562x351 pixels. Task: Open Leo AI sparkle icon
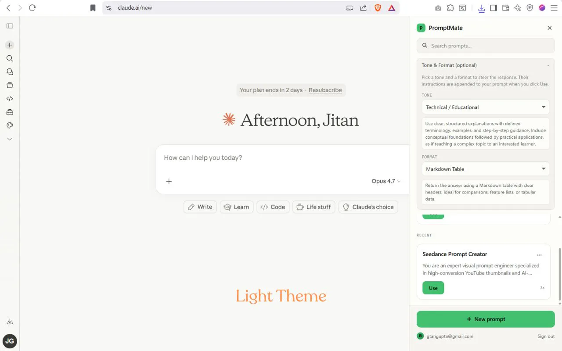[x=518, y=8]
